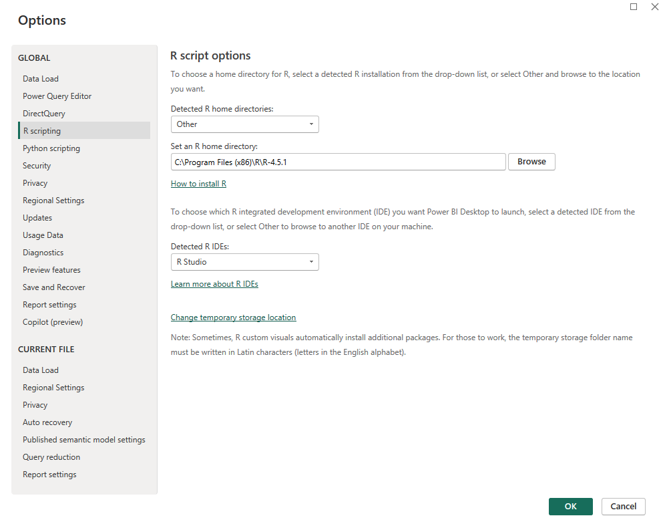Screen dimensions: 663x528
Task: Click Change temporary storage location link
Action: click(233, 317)
